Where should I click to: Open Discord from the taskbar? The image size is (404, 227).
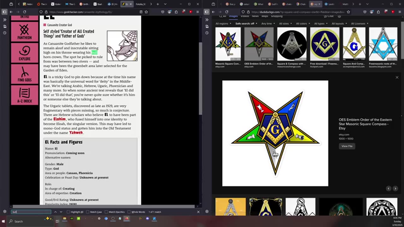point(147,218)
